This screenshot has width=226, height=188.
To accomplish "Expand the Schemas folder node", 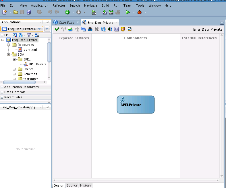I will pos(14,74).
